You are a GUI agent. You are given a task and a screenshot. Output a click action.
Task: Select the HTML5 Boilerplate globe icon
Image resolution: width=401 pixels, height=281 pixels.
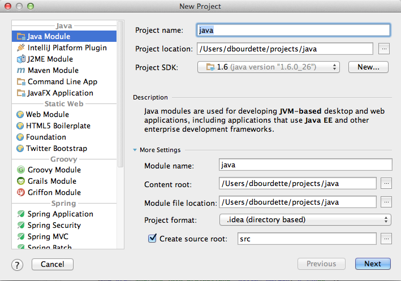click(x=20, y=126)
